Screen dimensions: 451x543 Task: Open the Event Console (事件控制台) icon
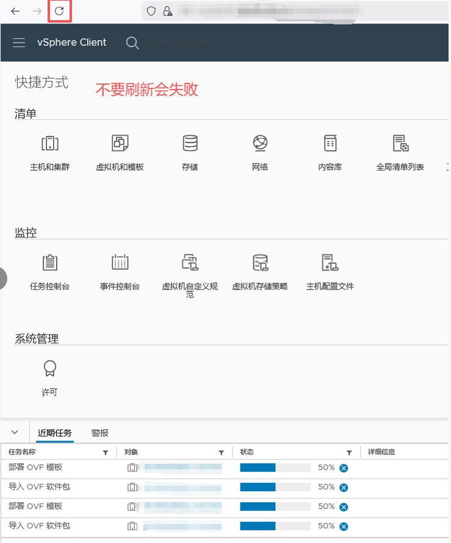click(x=120, y=263)
